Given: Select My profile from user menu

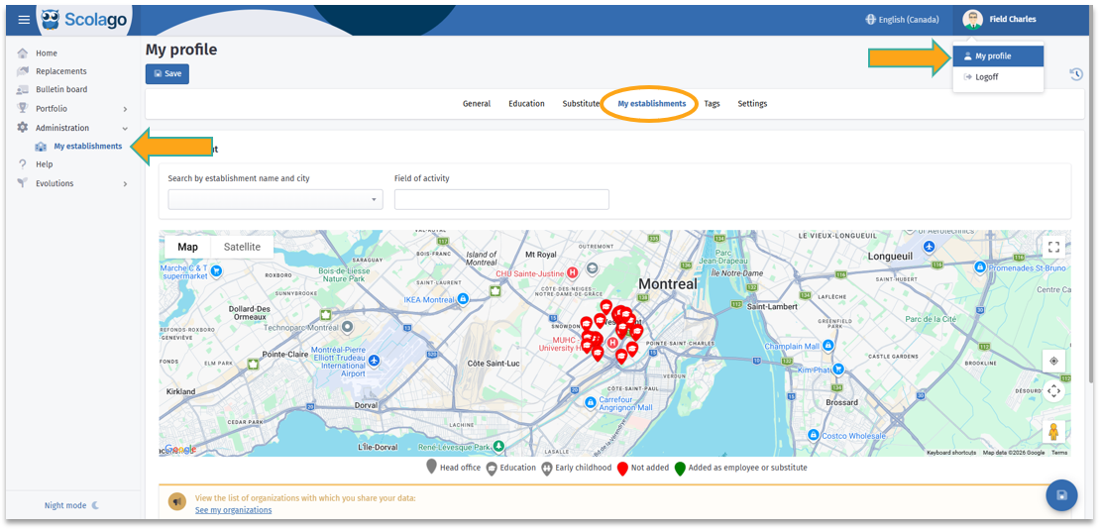Looking at the screenshot, I should [998, 56].
